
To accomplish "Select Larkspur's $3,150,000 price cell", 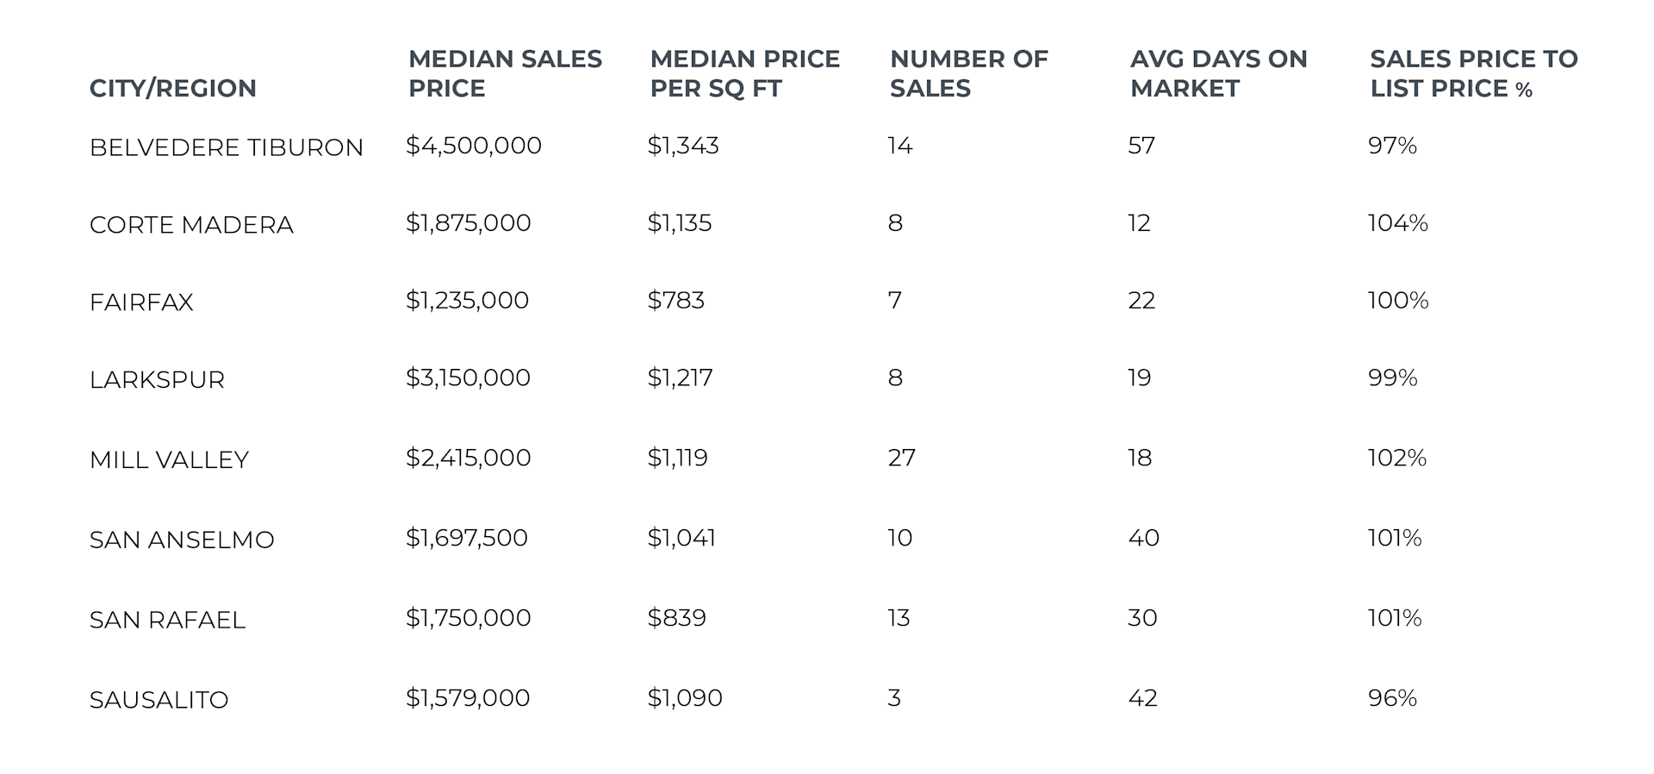I will (x=468, y=378).
